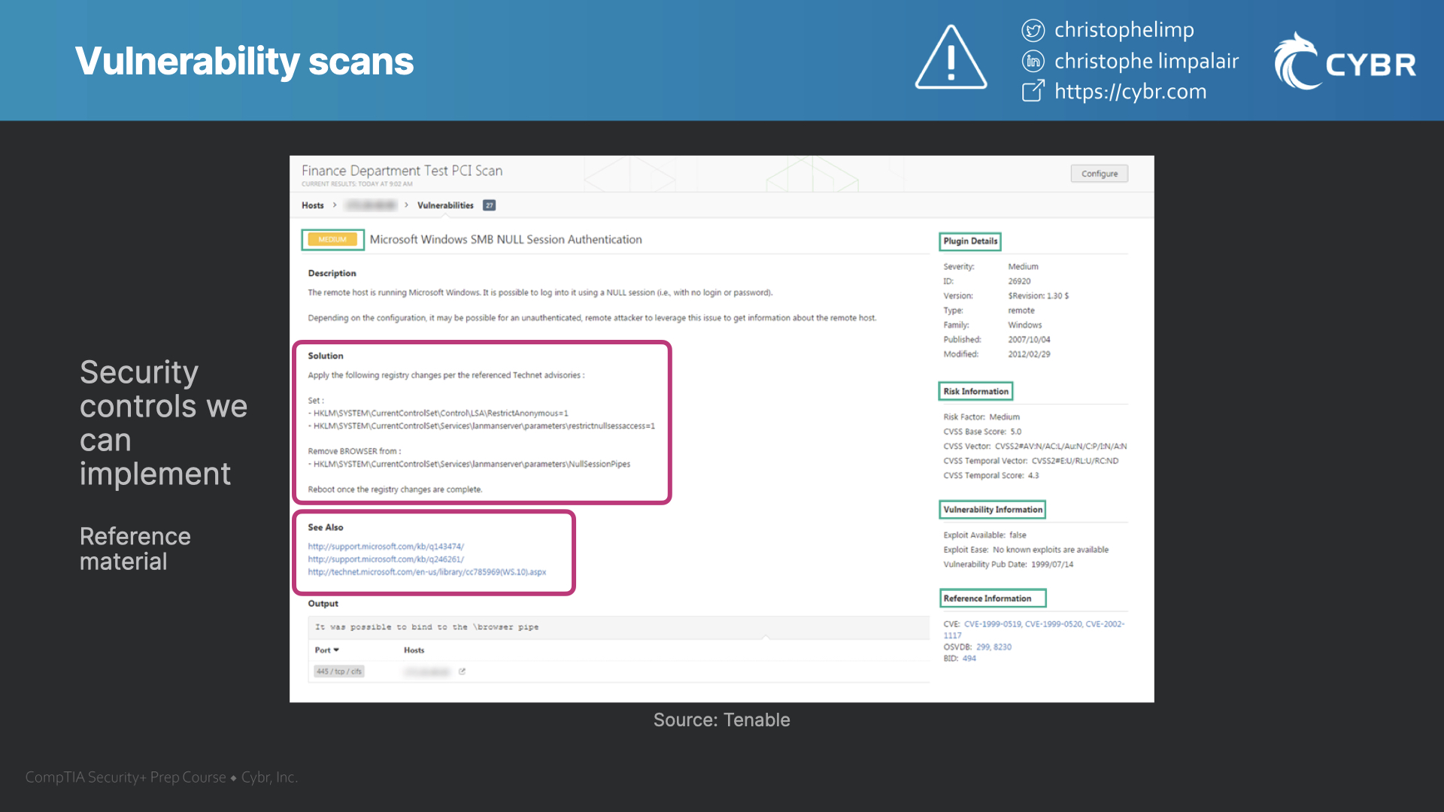Open OSVDB 299 reference link
The image size is (1444, 812).
click(x=982, y=647)
